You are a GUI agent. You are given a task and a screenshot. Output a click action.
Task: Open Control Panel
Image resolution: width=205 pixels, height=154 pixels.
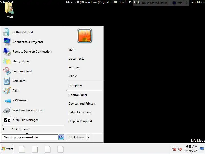point(78,95)
